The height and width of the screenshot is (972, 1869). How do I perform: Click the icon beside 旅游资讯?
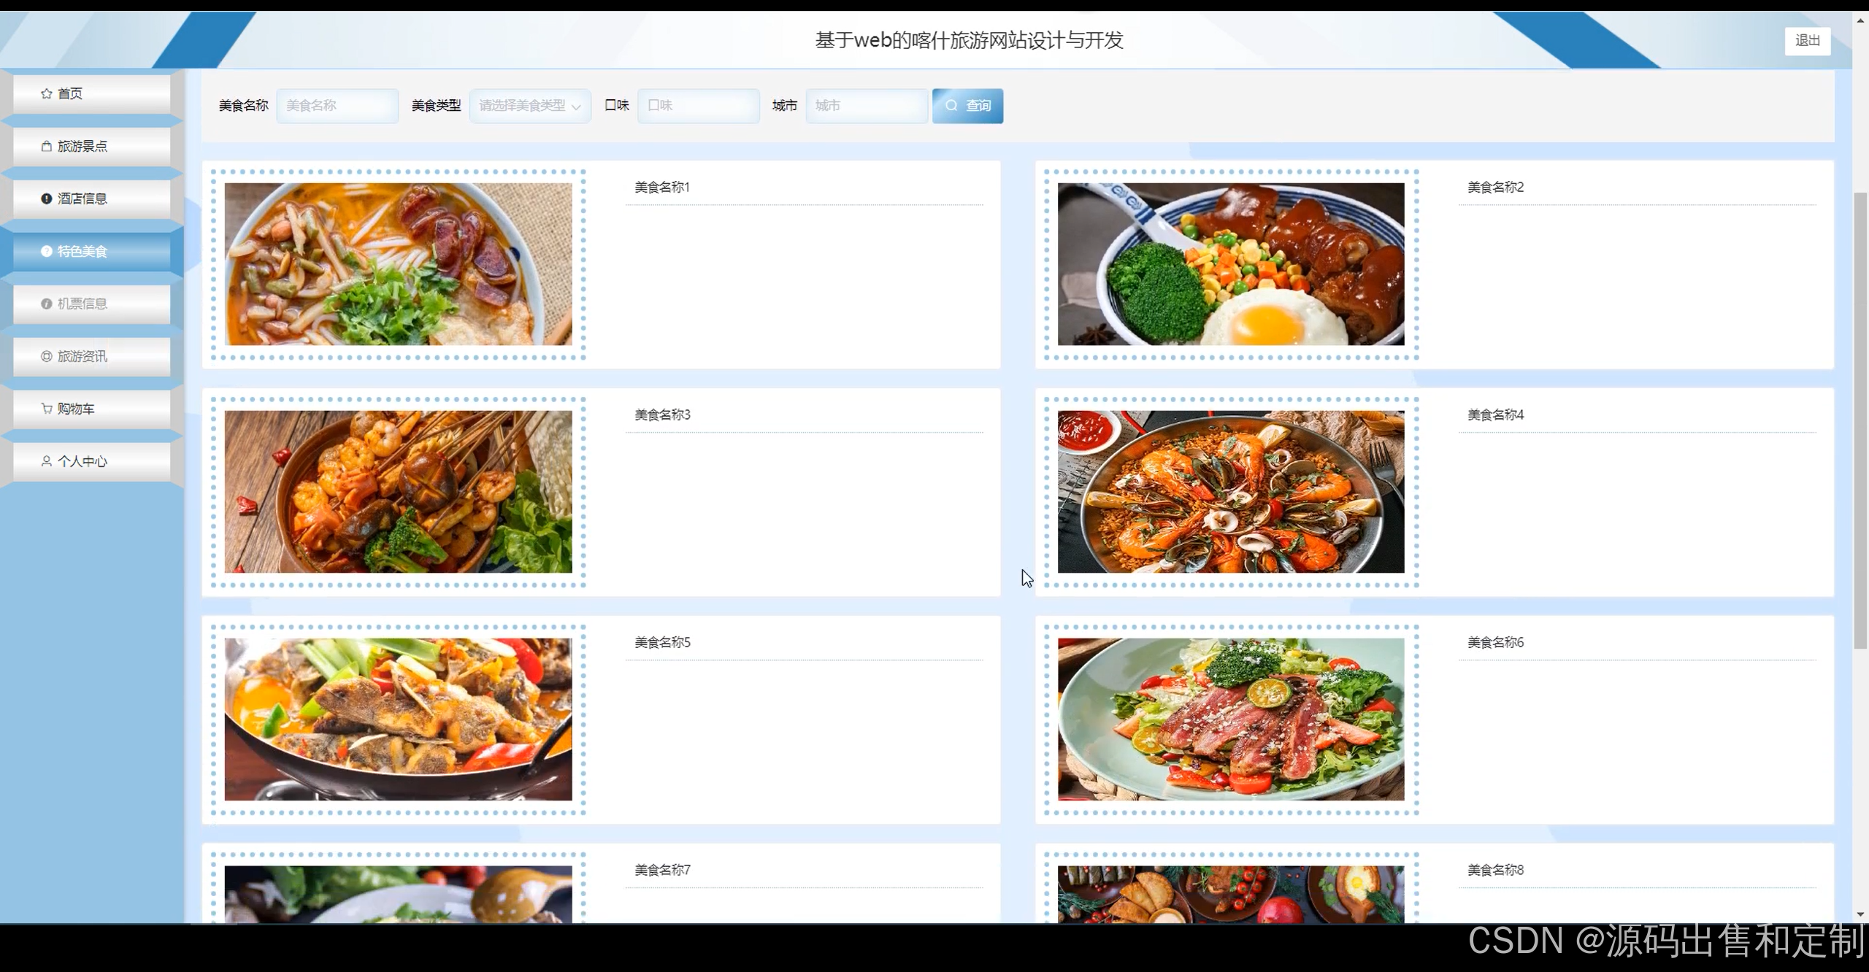pyautogui.click(x=46, y=356)
